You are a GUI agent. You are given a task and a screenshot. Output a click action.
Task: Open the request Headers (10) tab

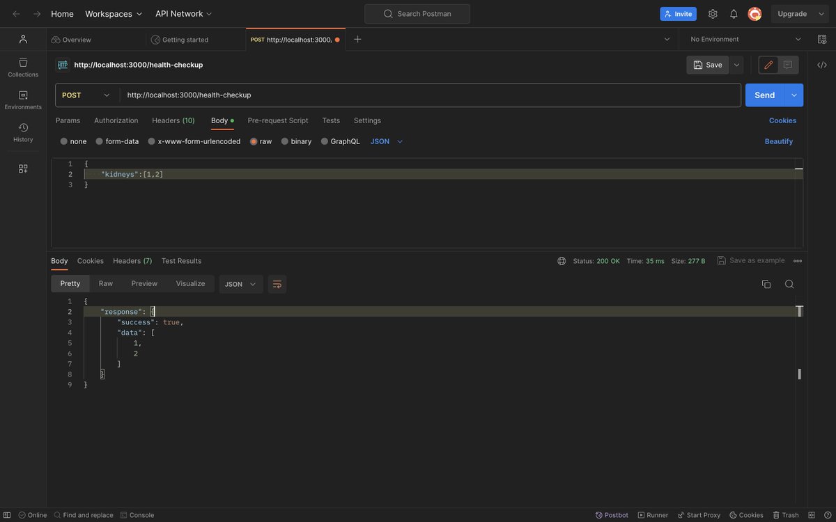click(x=173, y=120)
